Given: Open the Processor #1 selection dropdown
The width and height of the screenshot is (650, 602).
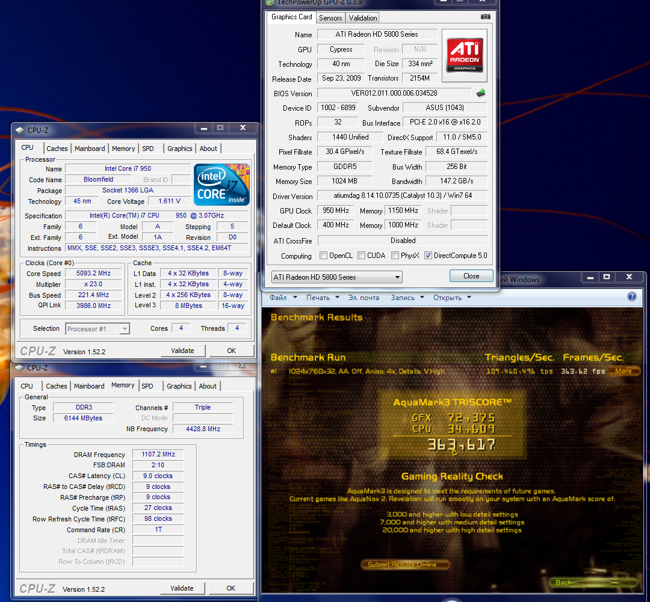Looking at the screenshot, I should click(97, 329).
